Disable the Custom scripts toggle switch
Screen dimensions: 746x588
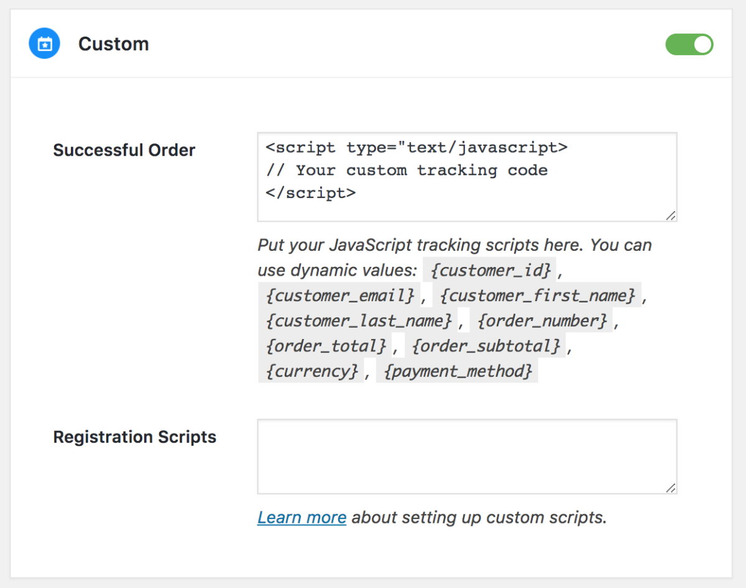[x=689, y=44]
